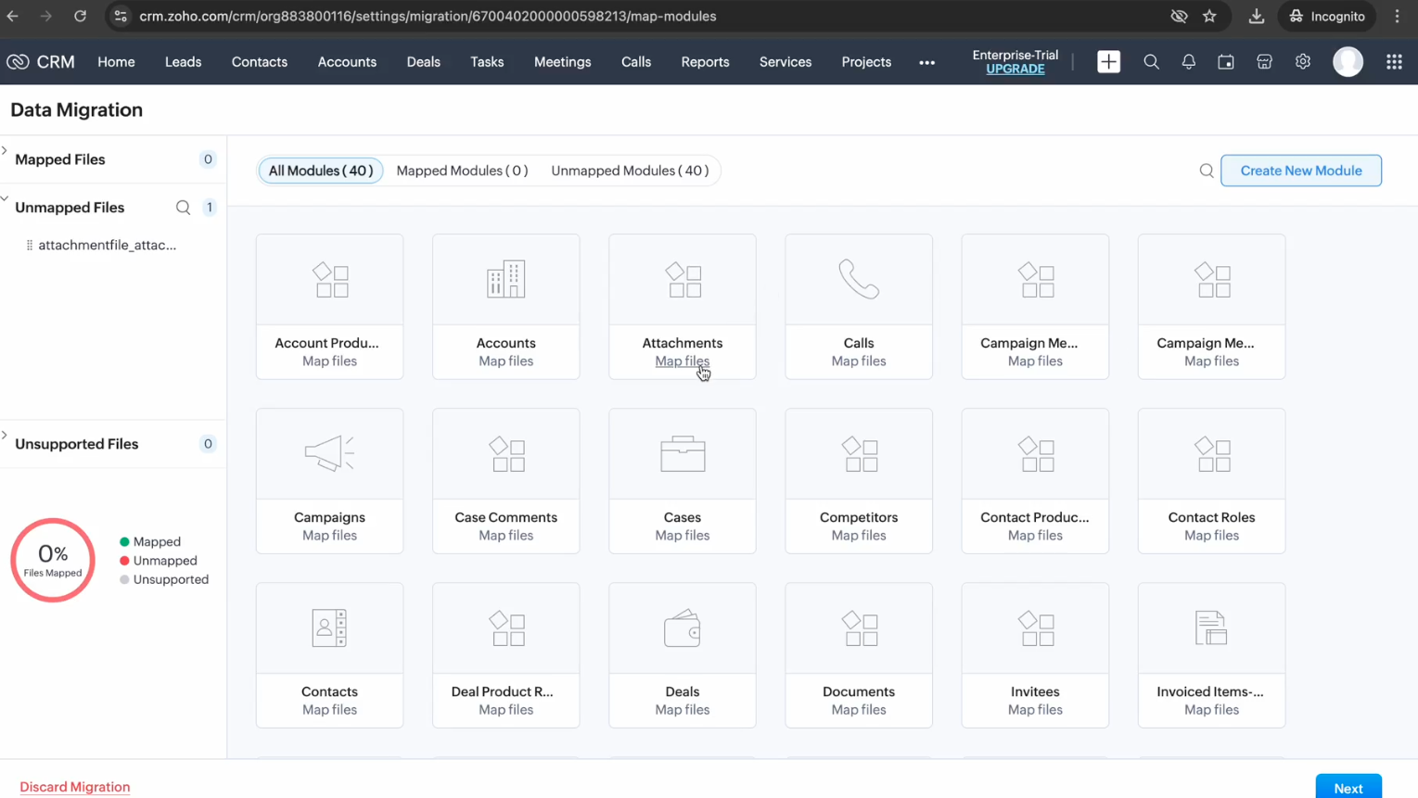Image resolution: width=1418 pixels, height=798 pixels.
Task: Open setup via gear icon
Action: click(x=1303, y=62)
